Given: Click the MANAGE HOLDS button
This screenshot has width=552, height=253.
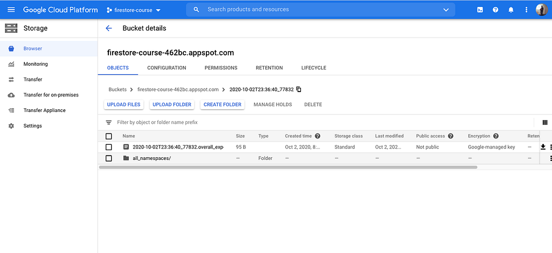Looking at the screenshot, I should click(x=273, y=104).
